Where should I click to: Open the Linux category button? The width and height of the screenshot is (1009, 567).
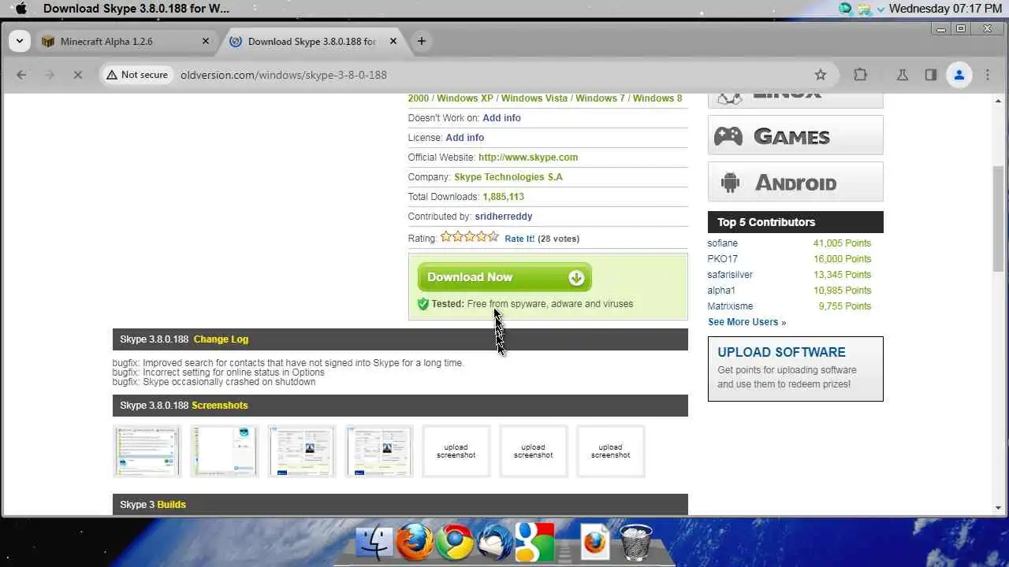pyautogui.click(x=795, y=99)
